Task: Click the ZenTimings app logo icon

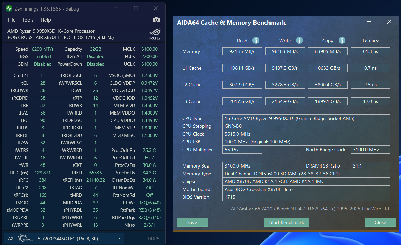Action: tap(9, 9)
